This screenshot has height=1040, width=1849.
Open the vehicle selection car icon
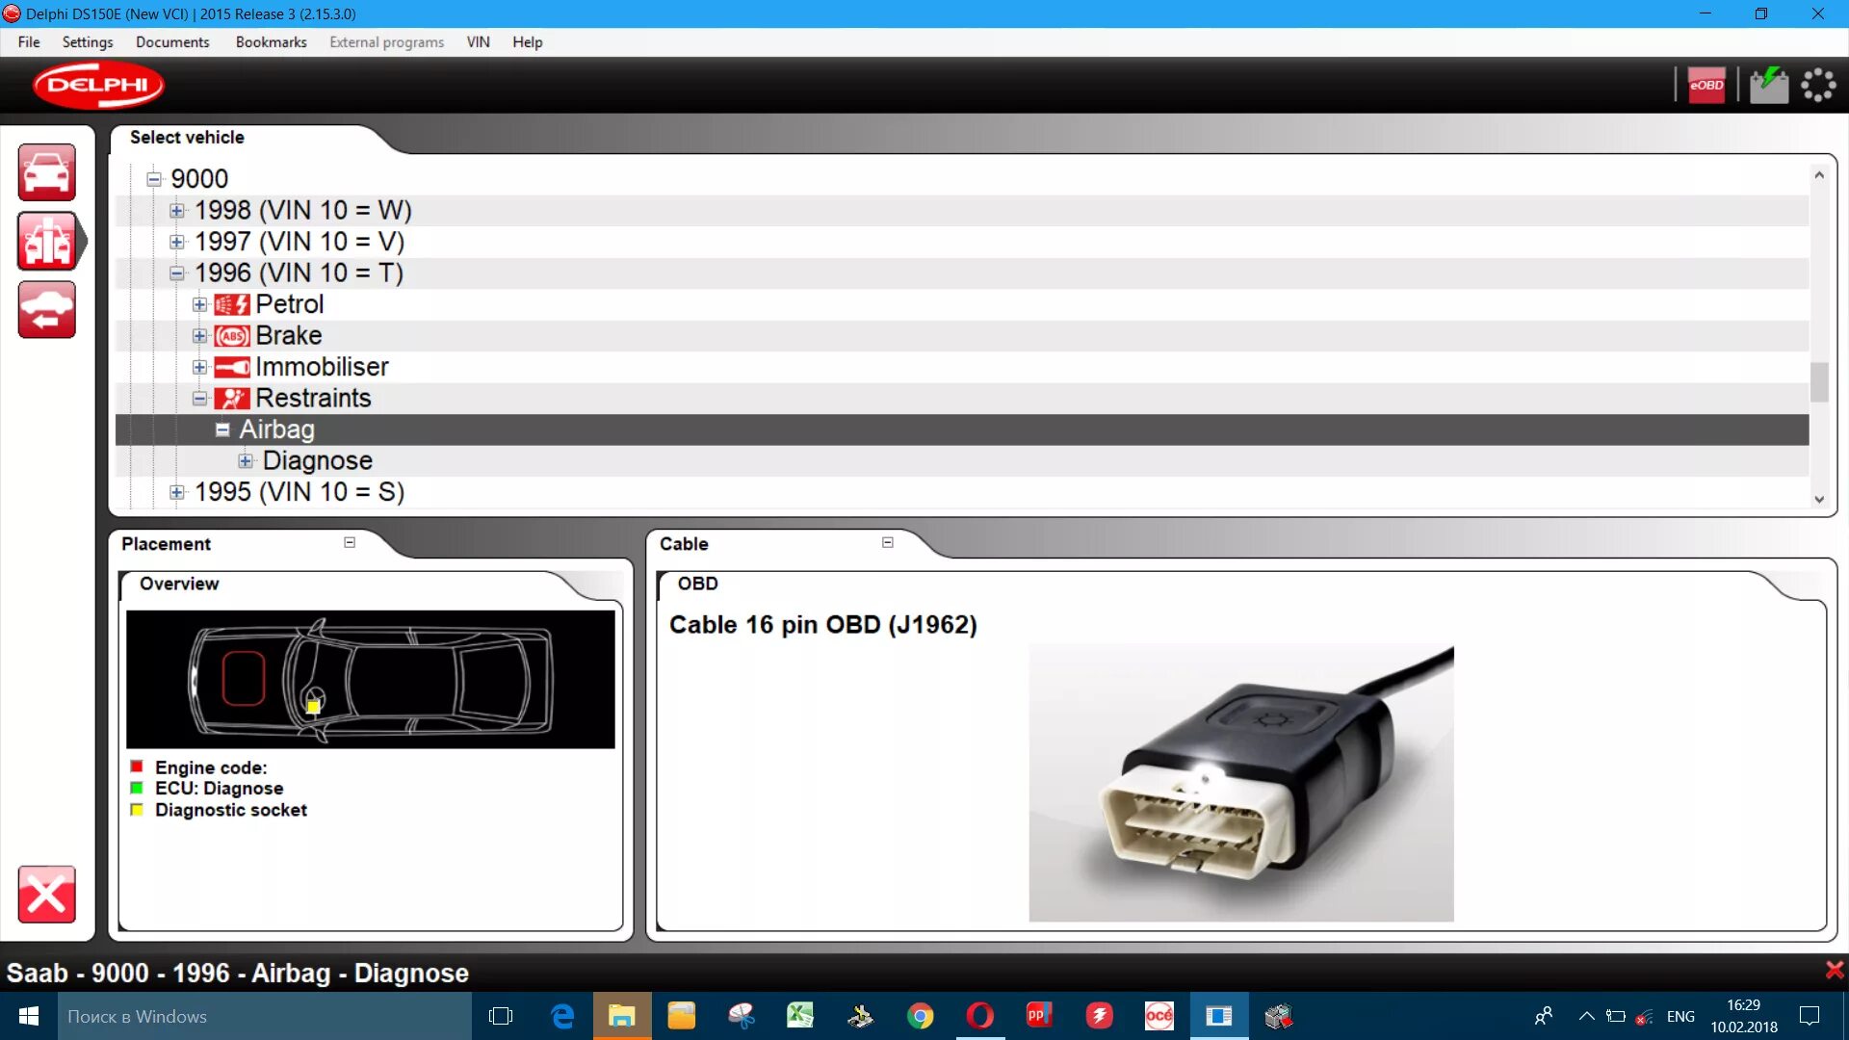[46, 172]
